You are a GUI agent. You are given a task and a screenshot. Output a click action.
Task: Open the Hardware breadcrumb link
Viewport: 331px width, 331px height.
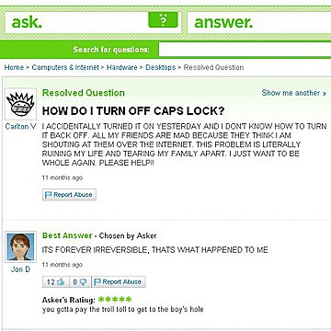(x=121, y=67)
